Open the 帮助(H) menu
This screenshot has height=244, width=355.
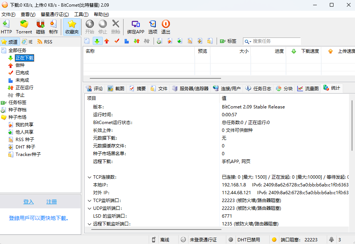click(x=101, y=14)
